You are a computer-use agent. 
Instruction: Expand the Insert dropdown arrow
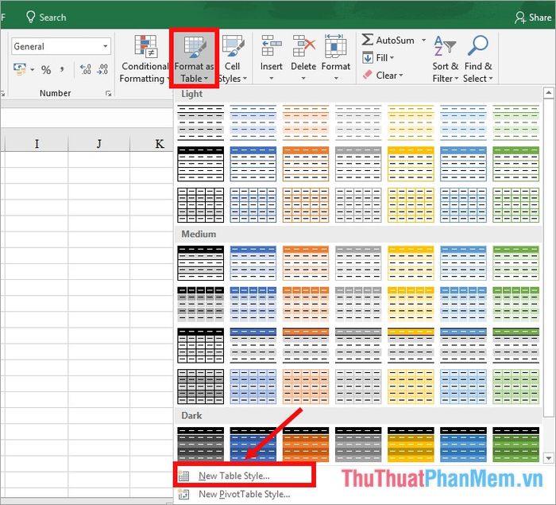click(272, 79)
